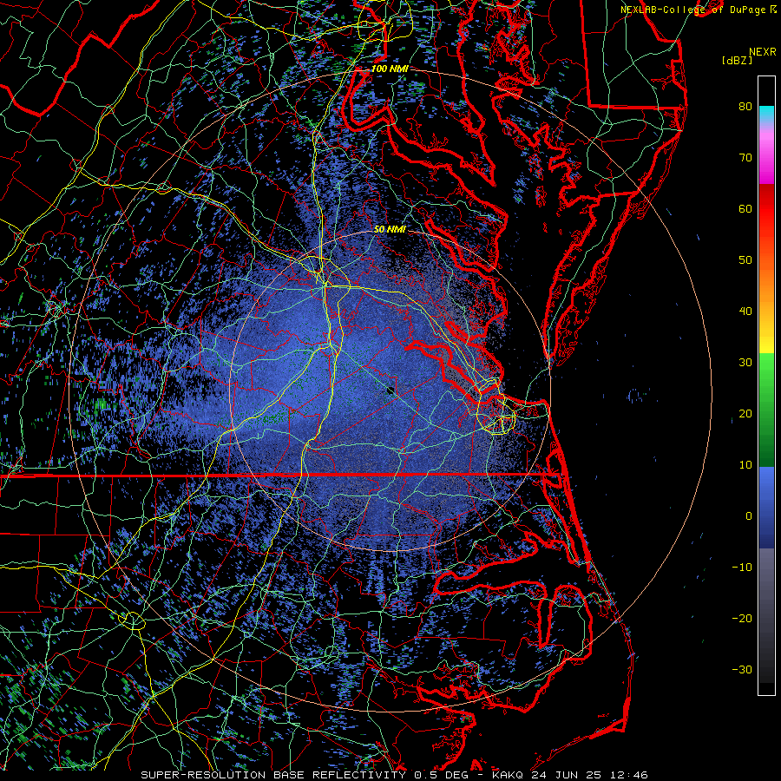Click the 0 dBZ scale value
781x781 pixels.
coord(749,516)
